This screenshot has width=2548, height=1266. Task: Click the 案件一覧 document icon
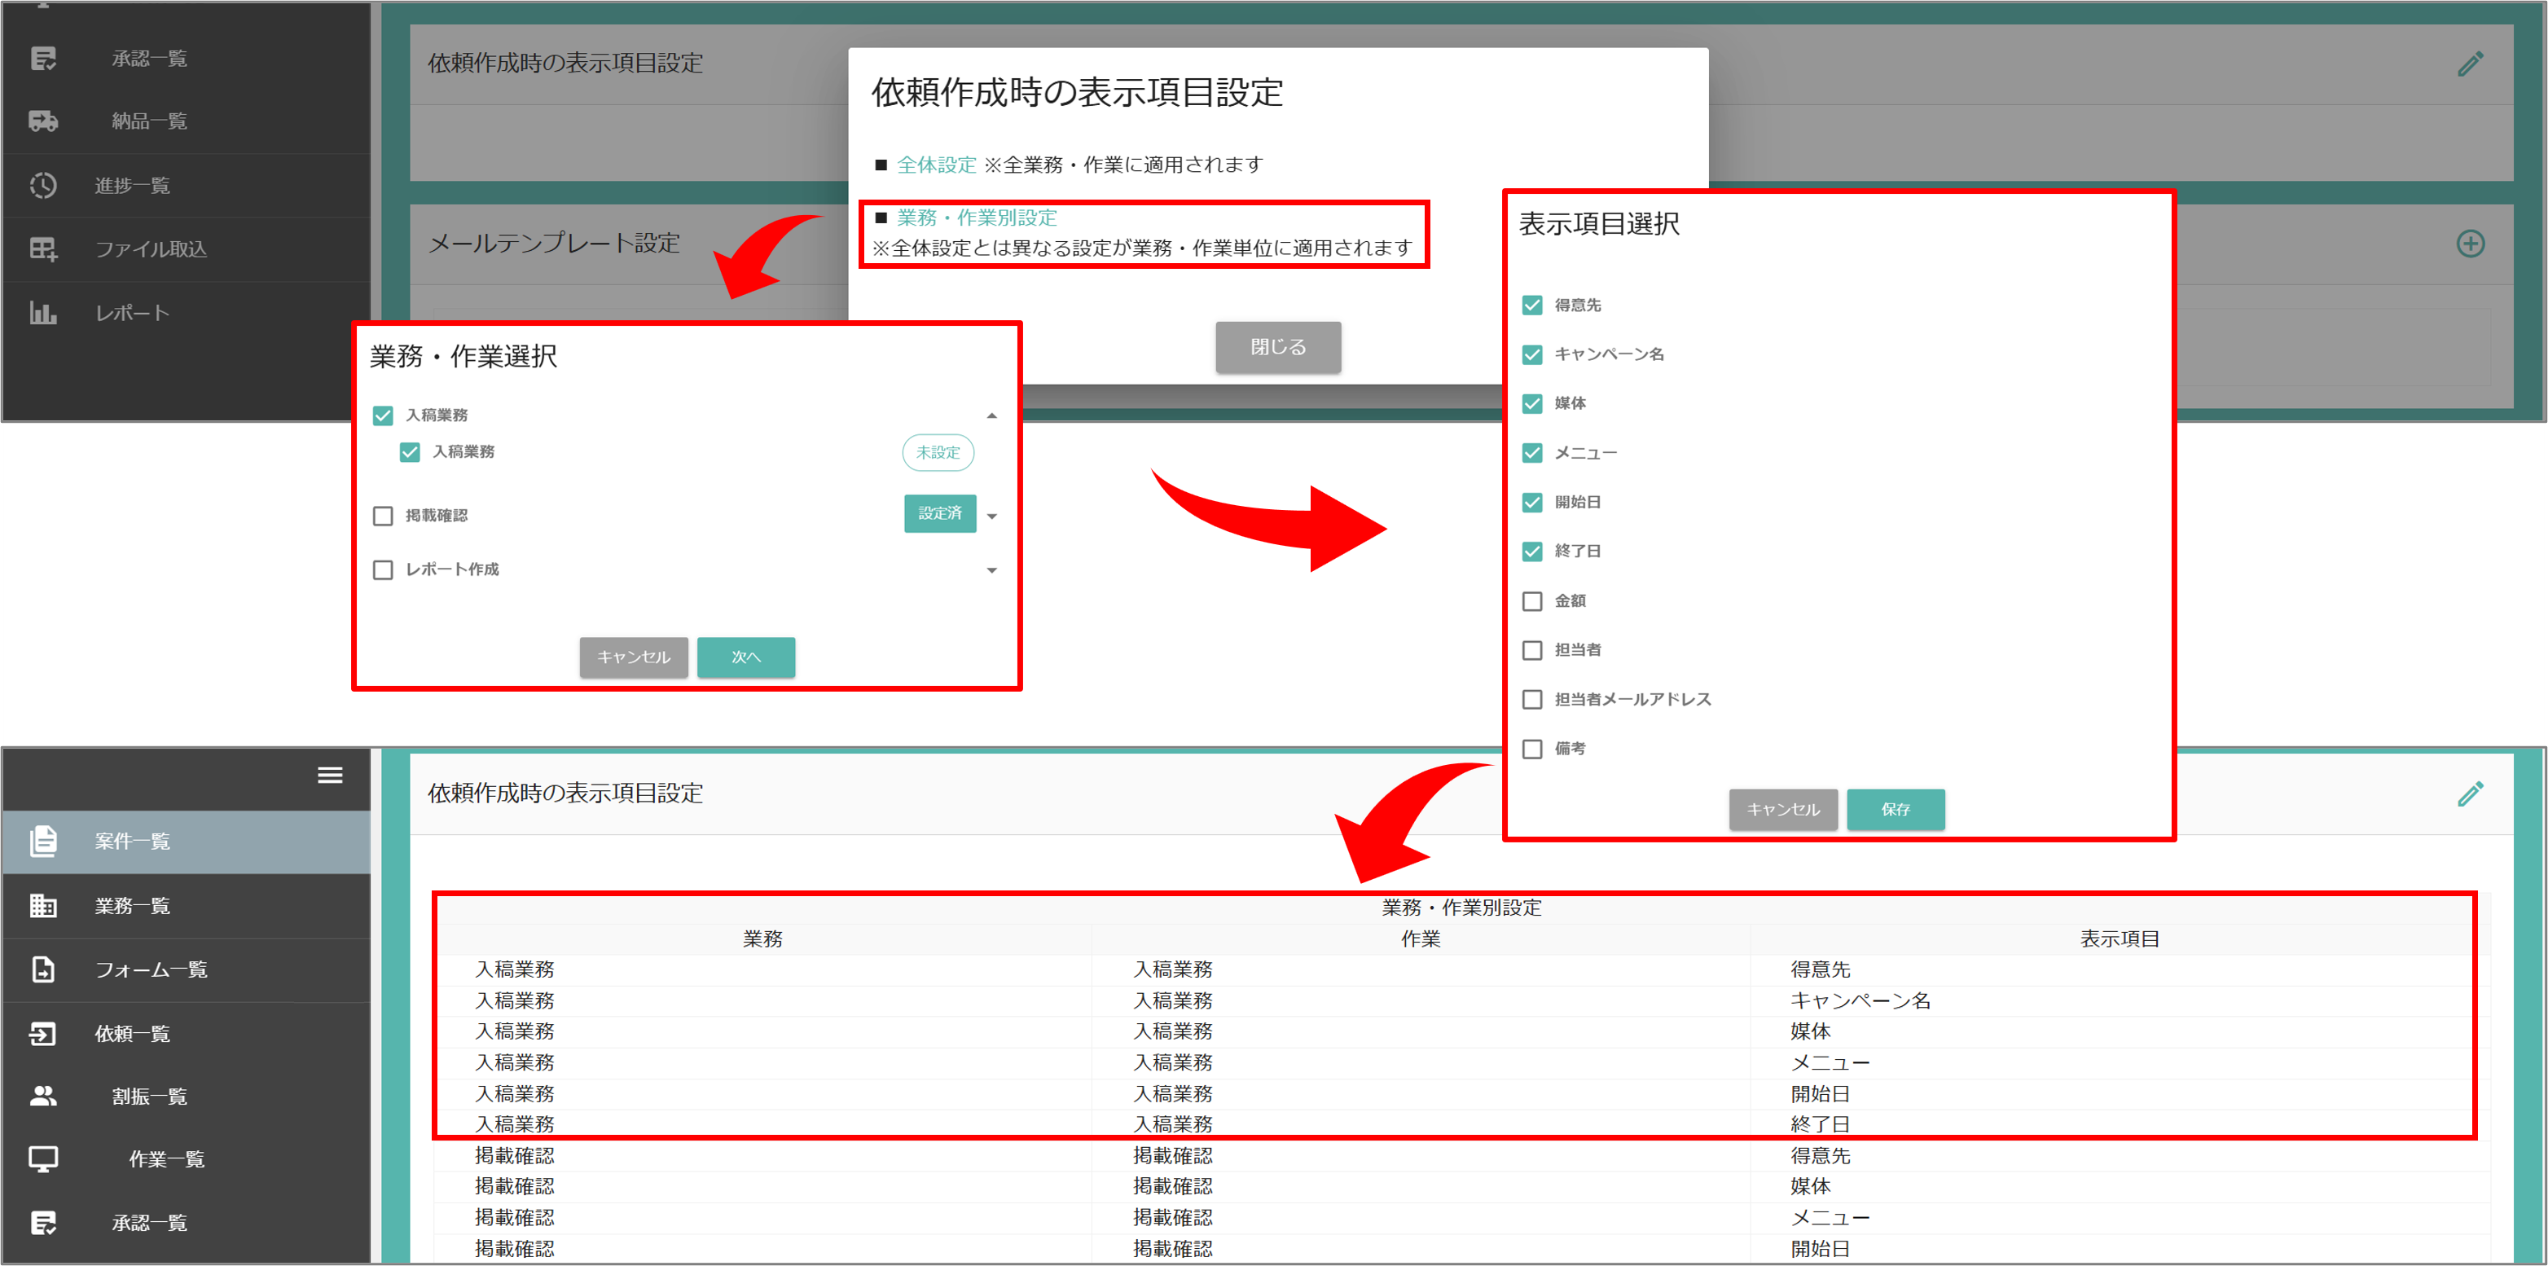pos(42,841)
